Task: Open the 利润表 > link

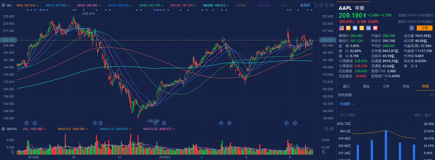Action: tap(346, 104)
